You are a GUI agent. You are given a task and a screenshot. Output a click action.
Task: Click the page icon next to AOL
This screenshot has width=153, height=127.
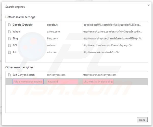(x=9, y=45)
